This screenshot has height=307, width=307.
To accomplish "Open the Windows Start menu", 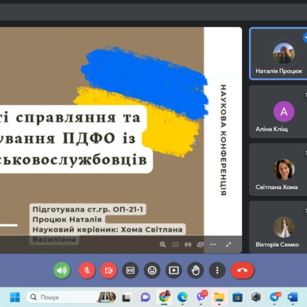I will point(15,297).
